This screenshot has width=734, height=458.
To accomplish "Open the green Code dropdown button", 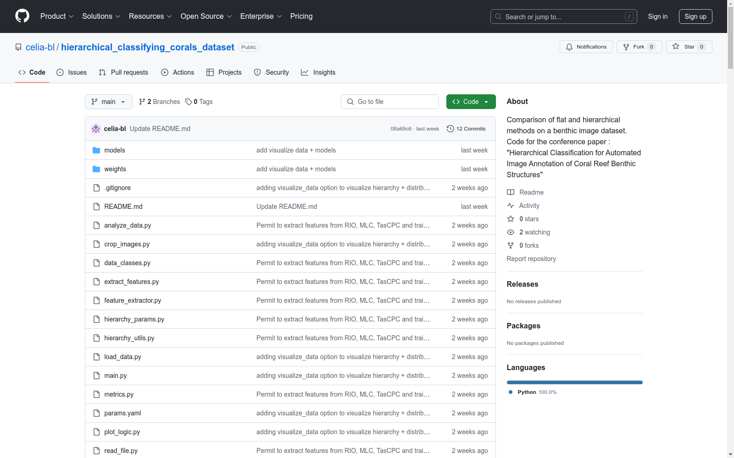I will click(471, 102).
